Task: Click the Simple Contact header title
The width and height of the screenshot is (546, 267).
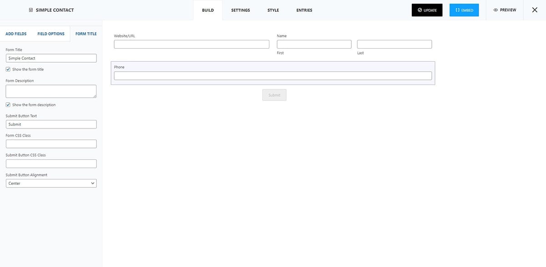Action: click(x=55, y=10)
